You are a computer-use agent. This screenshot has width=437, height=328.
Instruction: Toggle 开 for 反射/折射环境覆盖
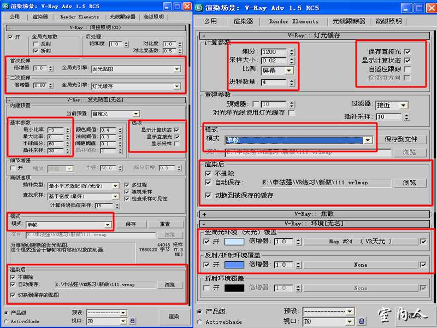click(206, 265)
